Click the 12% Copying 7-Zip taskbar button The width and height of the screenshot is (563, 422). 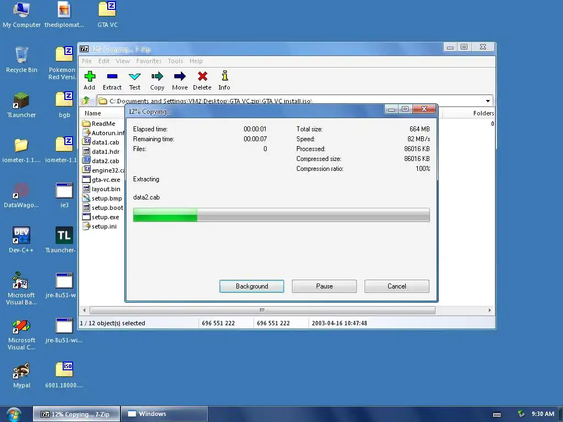76,414
